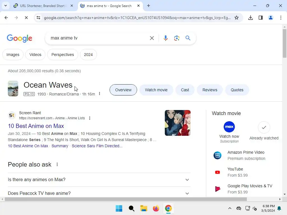Select the Watch movie chip
Screen dimensions: 287x215
pos(156,90)
